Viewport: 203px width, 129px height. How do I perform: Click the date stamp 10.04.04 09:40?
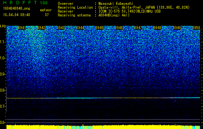16,15
